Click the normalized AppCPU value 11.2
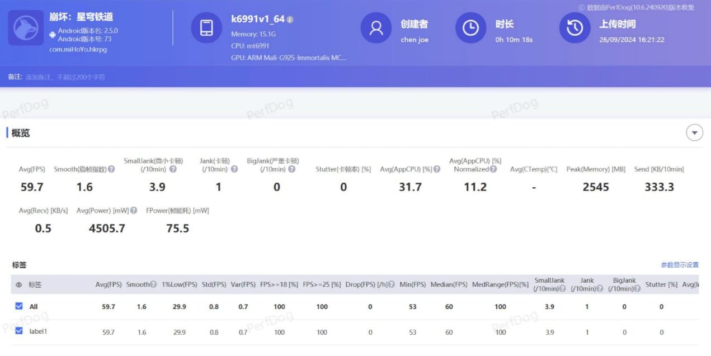 (x=475, y=187)
